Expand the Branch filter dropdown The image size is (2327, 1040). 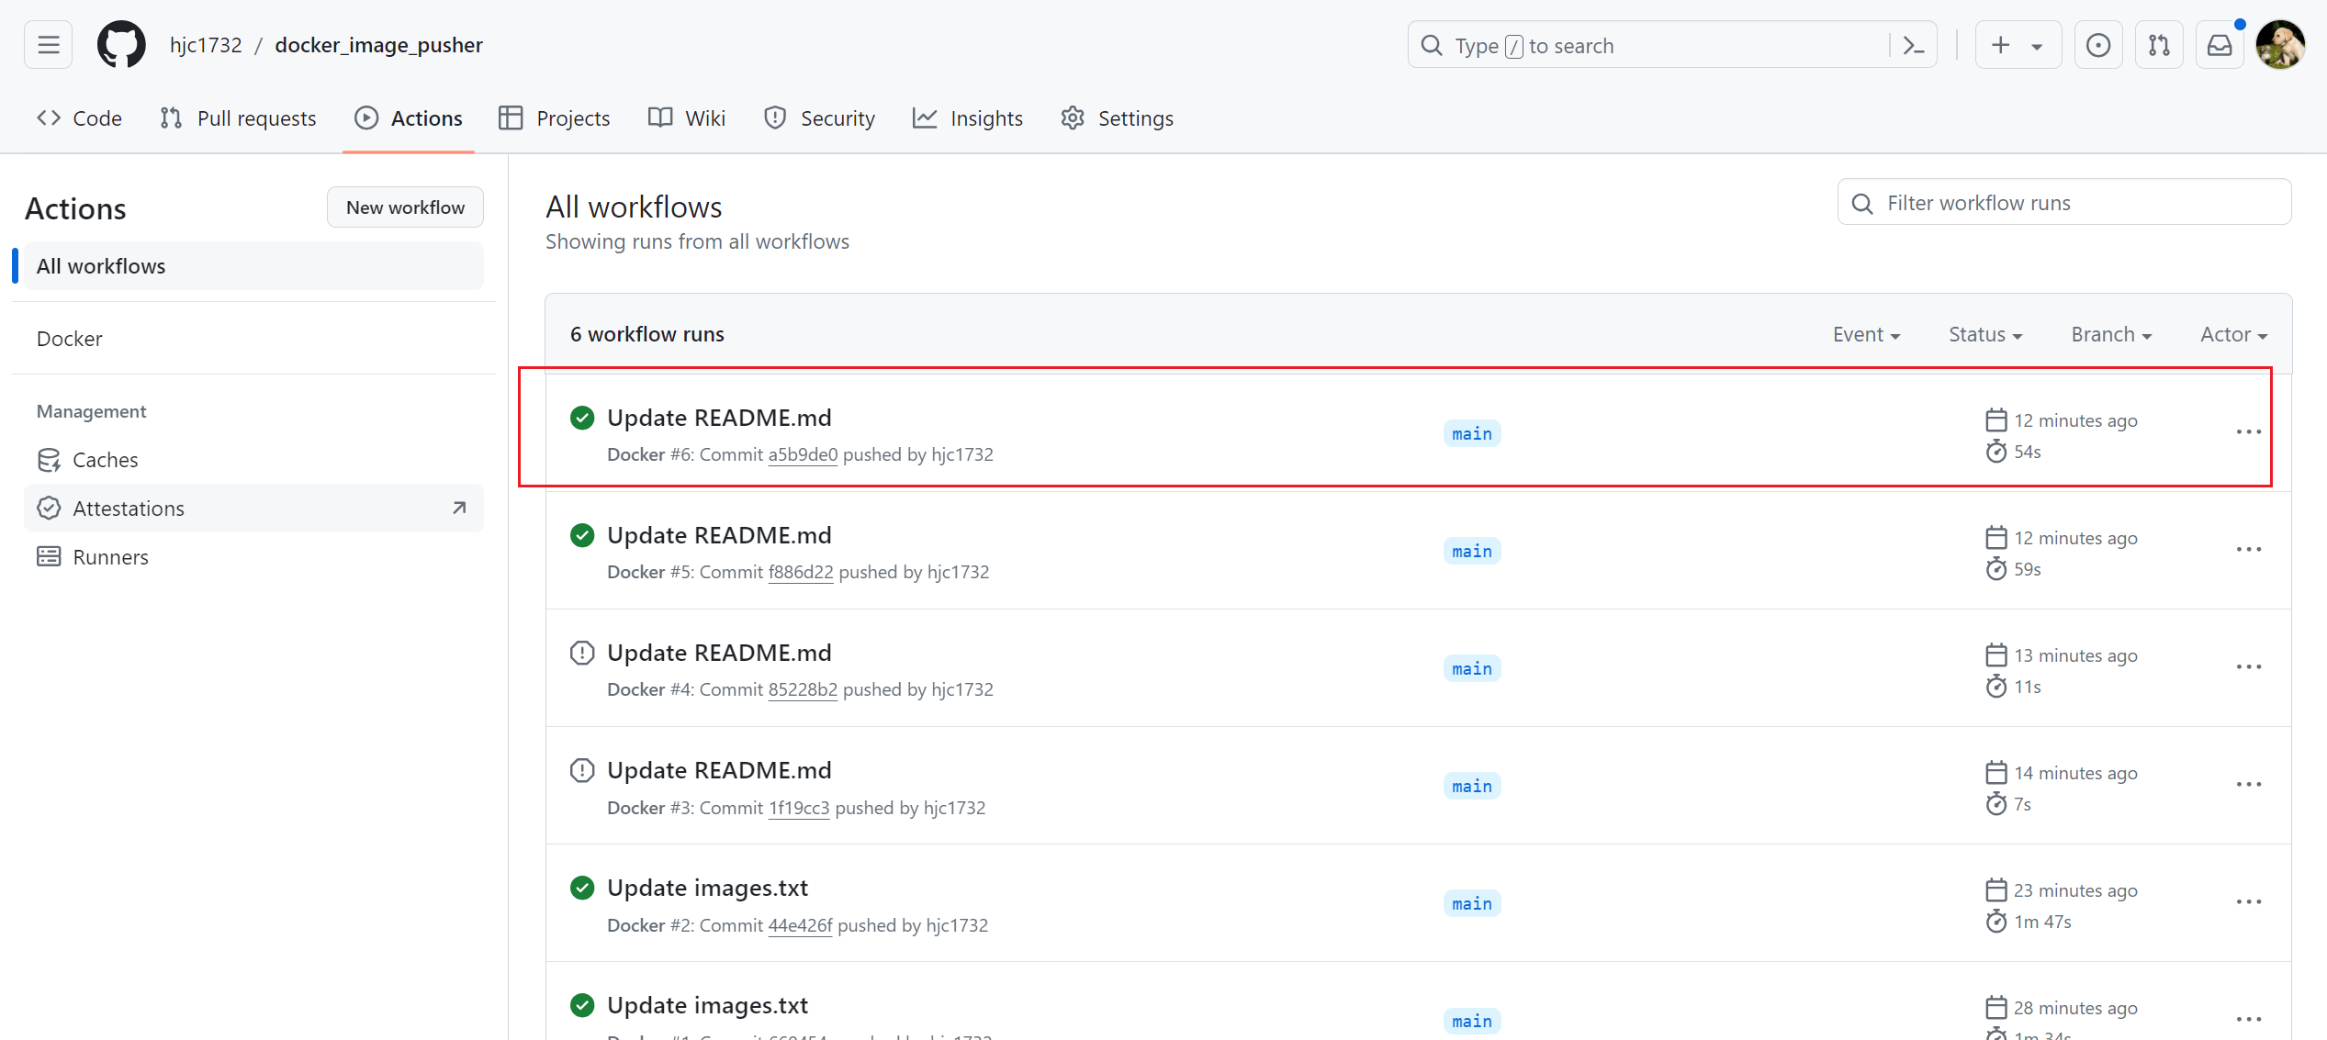(x=2110, y=334)
